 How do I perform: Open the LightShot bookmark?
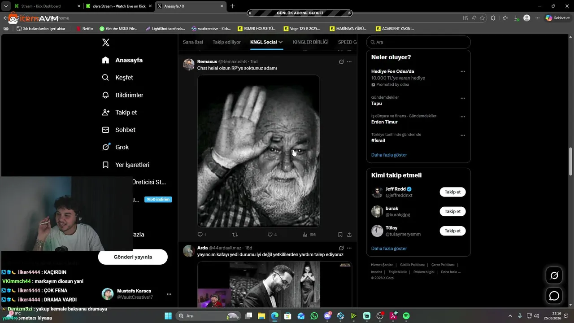point(165,29)
